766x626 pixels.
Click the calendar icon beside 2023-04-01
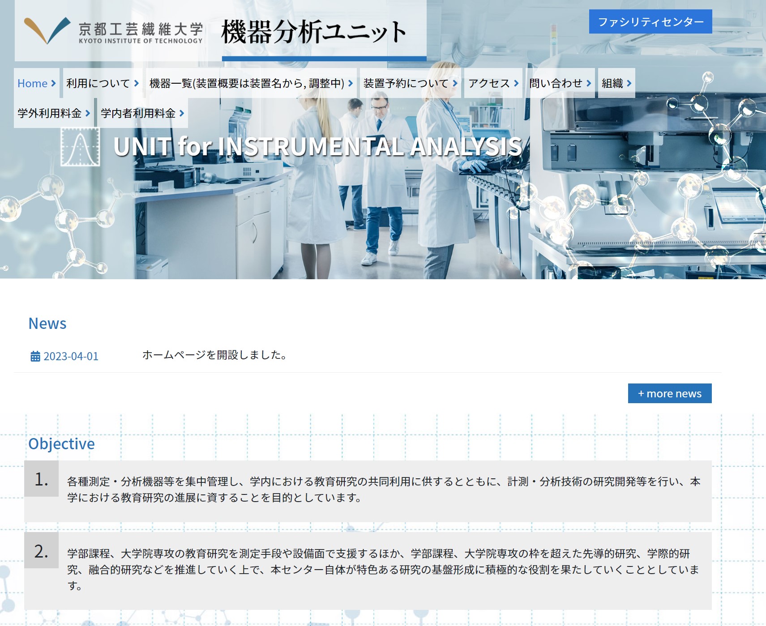[35, 356]
